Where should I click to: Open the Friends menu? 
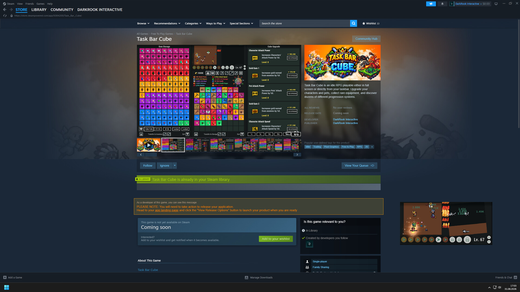pyautogui.click(x=30, y=4)
